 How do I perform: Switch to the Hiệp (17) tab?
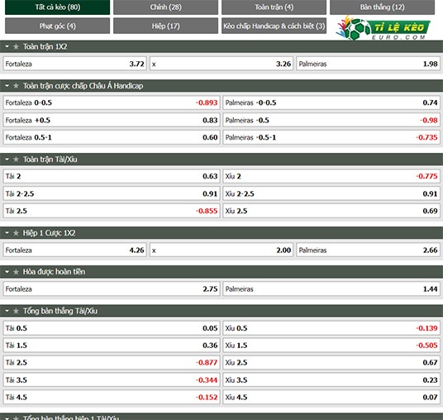pyautogui.click(x=165, y=26)
